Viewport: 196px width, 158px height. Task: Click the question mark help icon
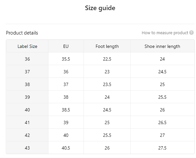tap(191, 33)
